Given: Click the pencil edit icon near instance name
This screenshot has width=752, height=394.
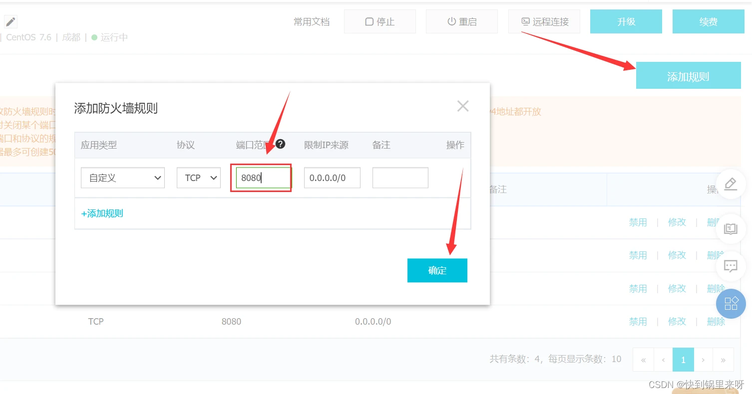Looking at the screenshot, I should click(10, 21).
